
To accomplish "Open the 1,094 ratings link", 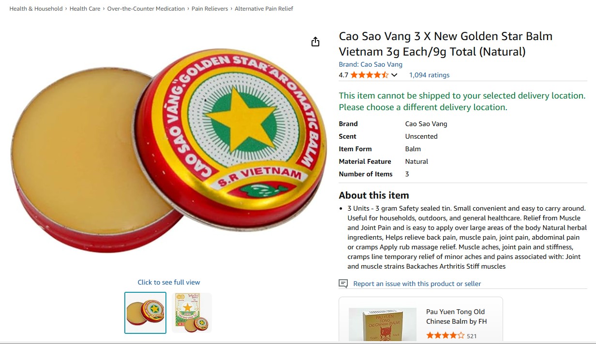I will [429, 75].
